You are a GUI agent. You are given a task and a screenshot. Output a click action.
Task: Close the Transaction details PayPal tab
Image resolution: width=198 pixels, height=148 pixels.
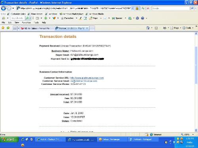pos(87,28)
